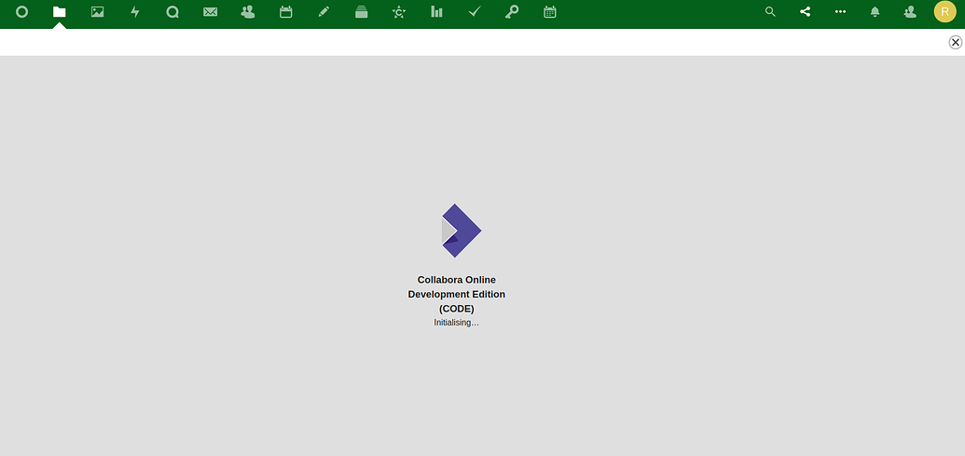965x456 pixels.
Task: Open the Activity lightning bolt icon
Action: tap(135, 12)
